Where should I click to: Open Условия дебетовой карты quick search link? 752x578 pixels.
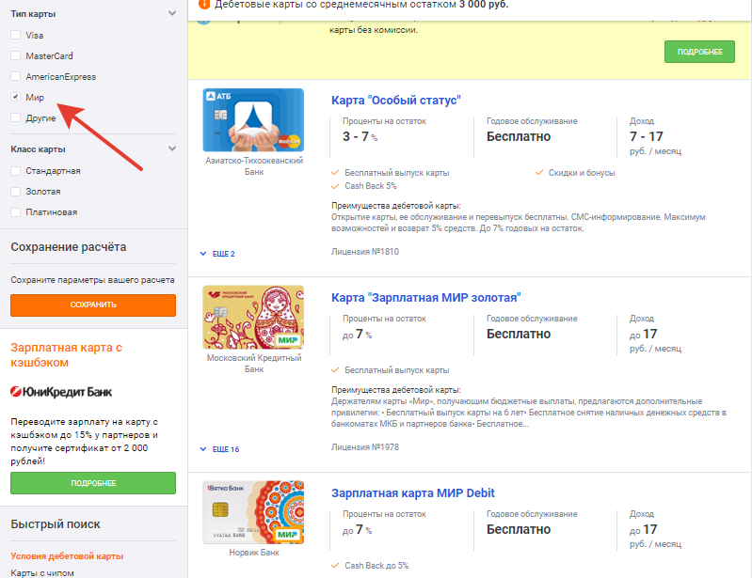67,556
